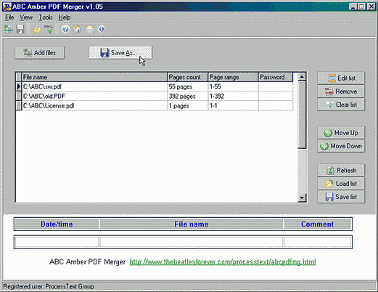Click scrollbar down arrow in file list

pyautogui.click(x=302, y=198)
